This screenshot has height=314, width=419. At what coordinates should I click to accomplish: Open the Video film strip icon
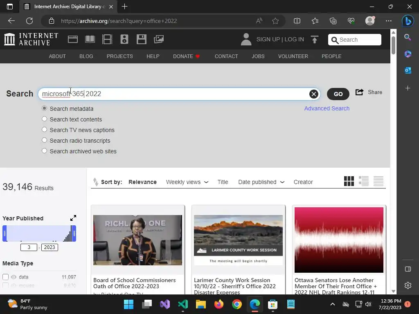pyautogui.click(x=107, y=39)
